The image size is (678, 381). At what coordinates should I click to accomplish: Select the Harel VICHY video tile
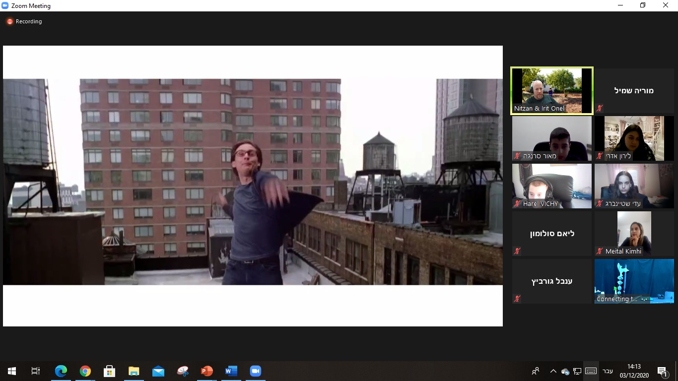[552, 186]
